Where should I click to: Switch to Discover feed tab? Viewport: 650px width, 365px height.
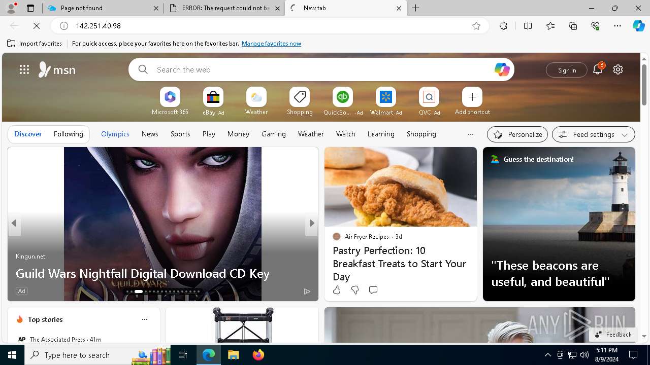[x=28, y=134]
